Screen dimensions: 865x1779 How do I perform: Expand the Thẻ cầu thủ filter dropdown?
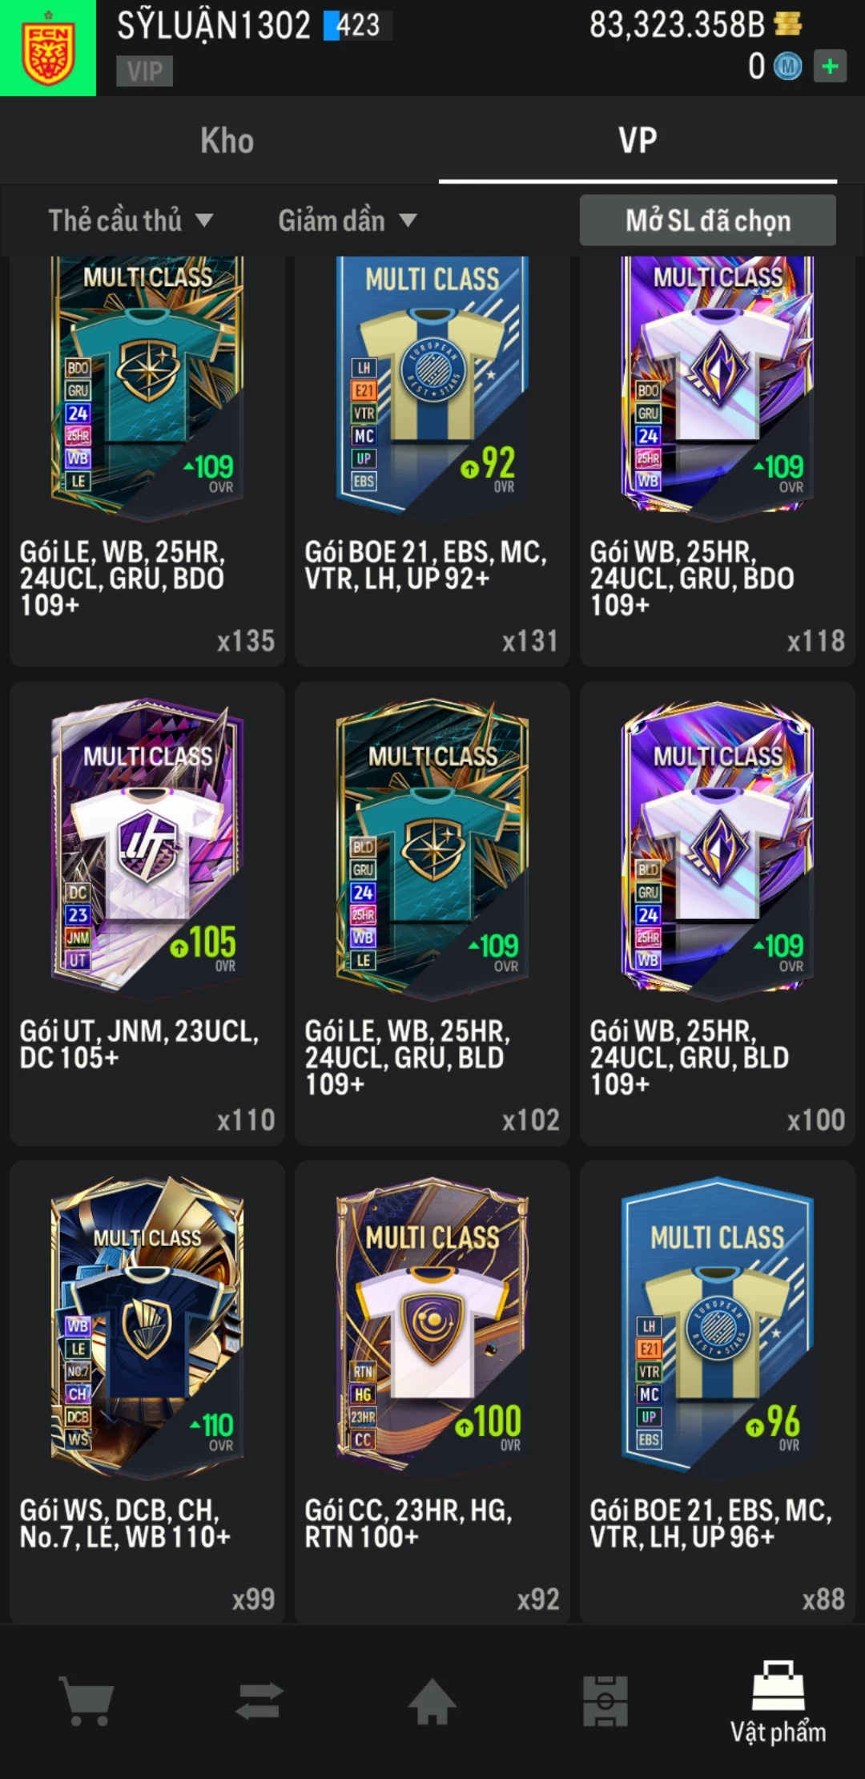131,220
